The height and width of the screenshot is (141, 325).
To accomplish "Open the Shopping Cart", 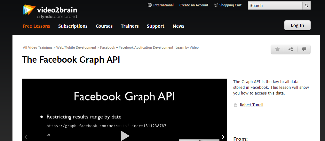I will pos(227,5).
